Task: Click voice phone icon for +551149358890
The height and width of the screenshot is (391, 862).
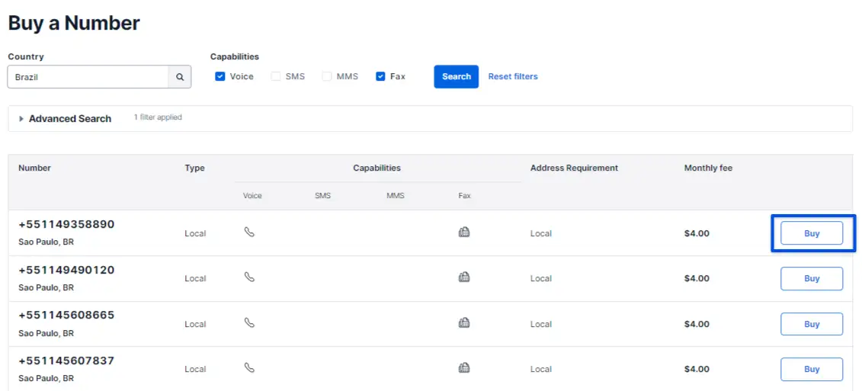Action: coord(249,232)
